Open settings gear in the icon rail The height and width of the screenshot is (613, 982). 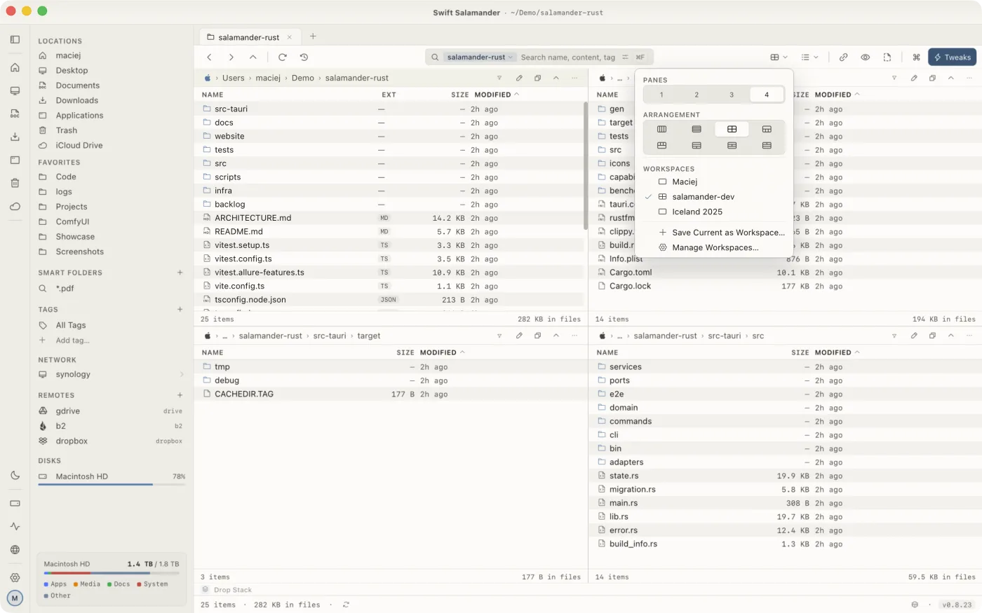(x=15, y=577)
